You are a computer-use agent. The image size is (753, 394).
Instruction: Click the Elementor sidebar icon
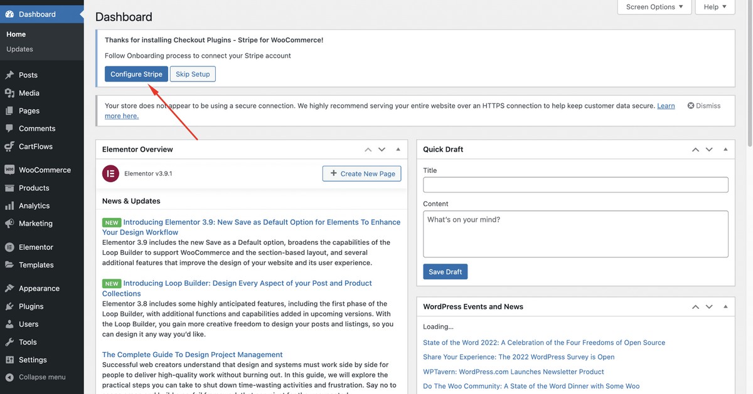pos(9,247)
